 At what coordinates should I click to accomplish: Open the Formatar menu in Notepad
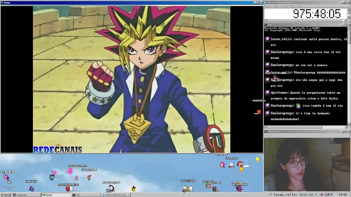pos(285,6)
